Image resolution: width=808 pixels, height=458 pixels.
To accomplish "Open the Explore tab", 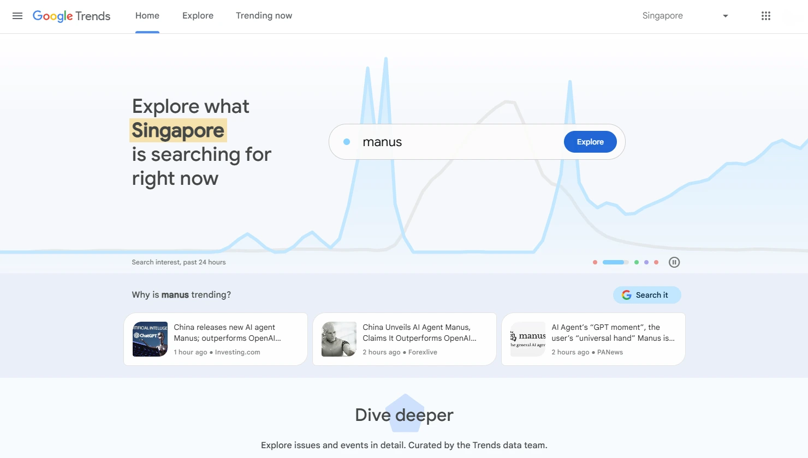I will pos(198,16).
